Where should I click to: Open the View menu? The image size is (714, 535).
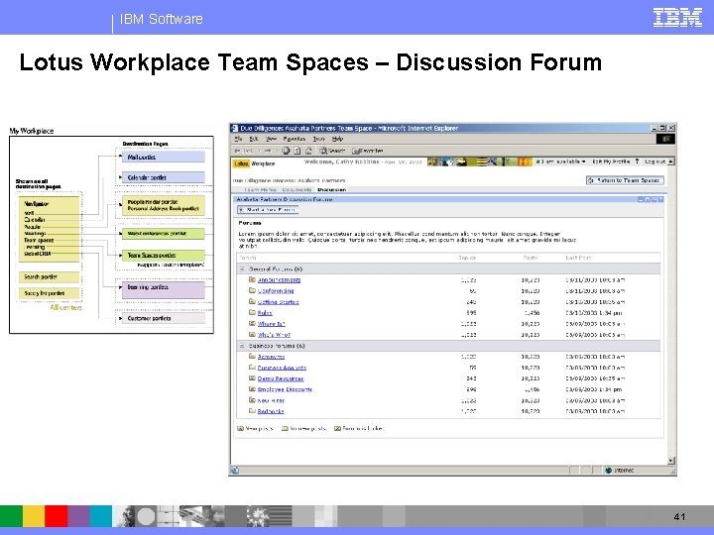271,139
